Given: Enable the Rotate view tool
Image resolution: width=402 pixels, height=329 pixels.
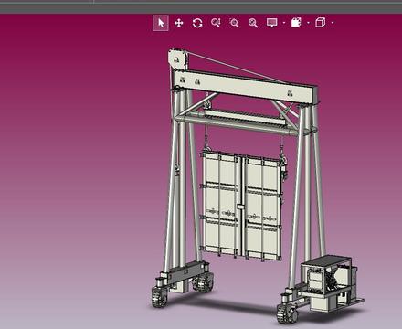Looking at the screenshot, I should click(197, 23).
